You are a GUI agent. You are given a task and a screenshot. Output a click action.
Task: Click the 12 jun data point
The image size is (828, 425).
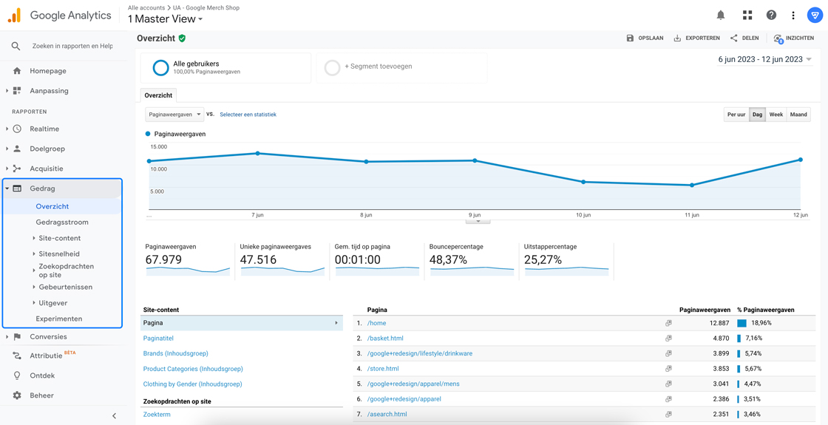(801, 160)
